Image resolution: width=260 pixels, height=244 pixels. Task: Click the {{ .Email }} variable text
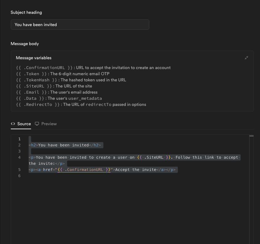click(31, 92)
